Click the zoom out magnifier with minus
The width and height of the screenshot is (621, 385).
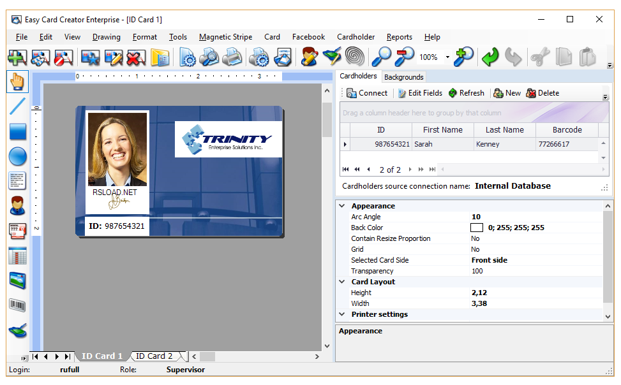(x=404, y=57)
